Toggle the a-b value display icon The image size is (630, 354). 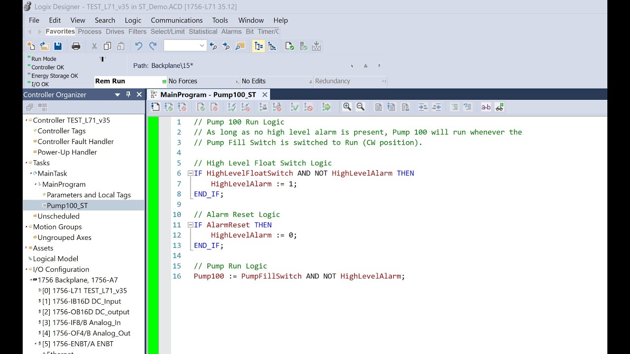click(x=486, y=107)
